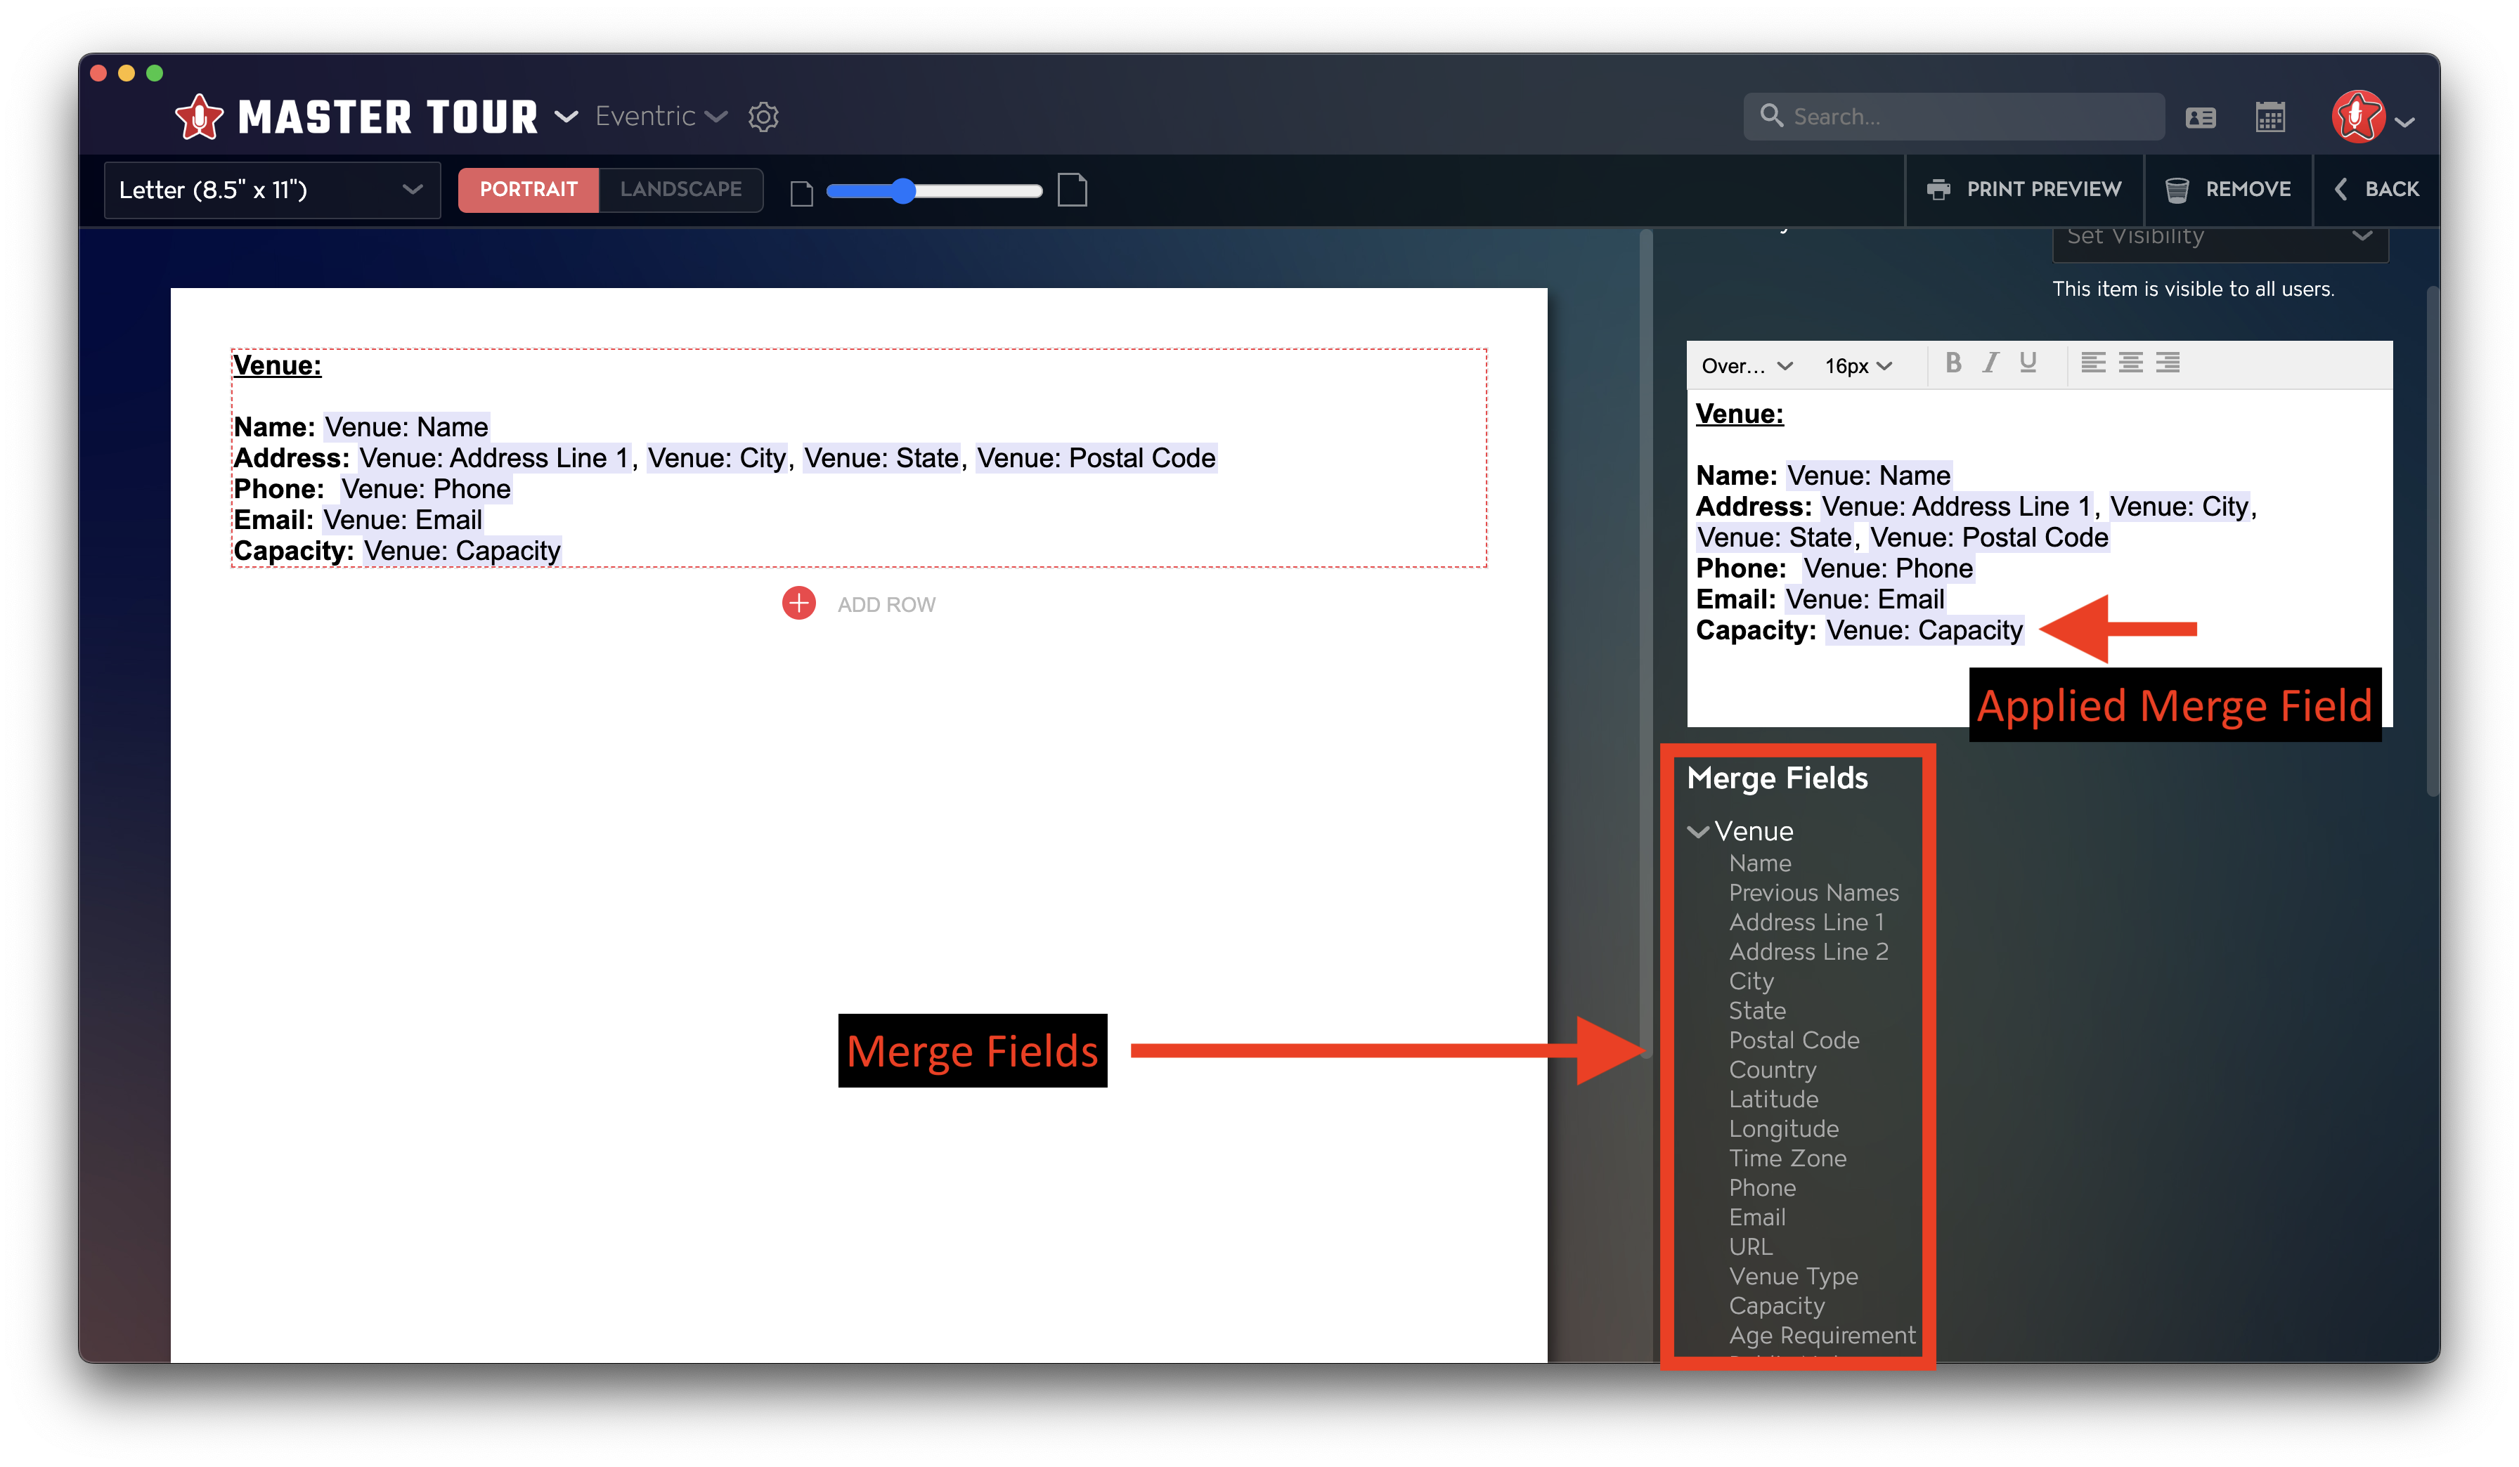Click the search magnifier icon

click(1771, 116)
